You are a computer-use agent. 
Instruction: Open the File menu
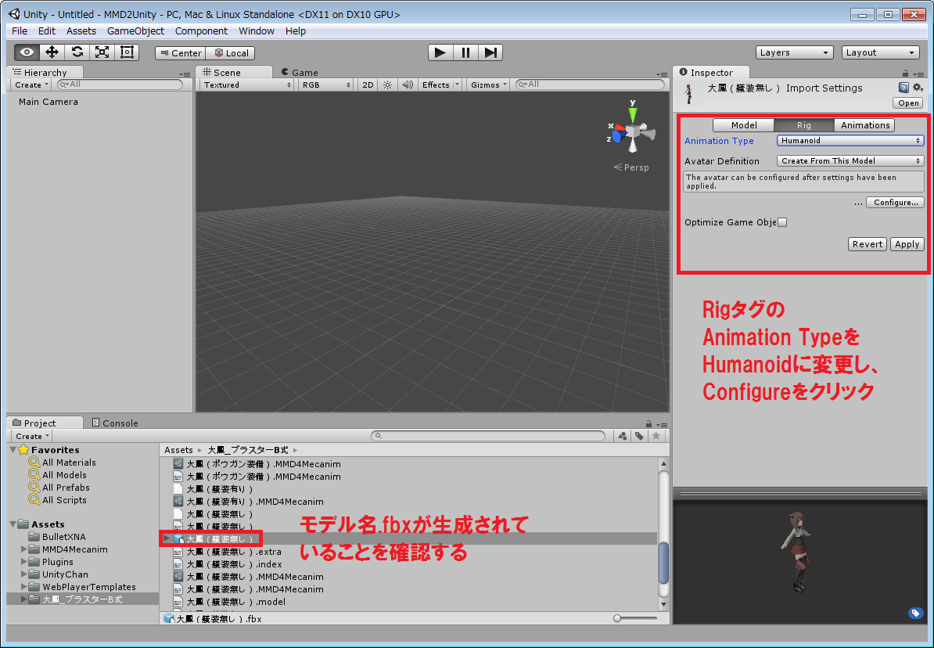click(x=19, y=31)
